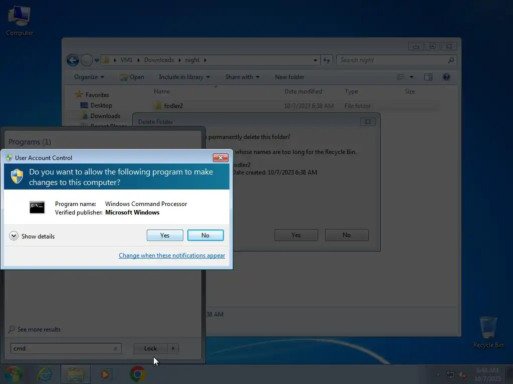Open the Organize menu
The image size is (513, 384).
pyautogui.click(x=89, y=77)
